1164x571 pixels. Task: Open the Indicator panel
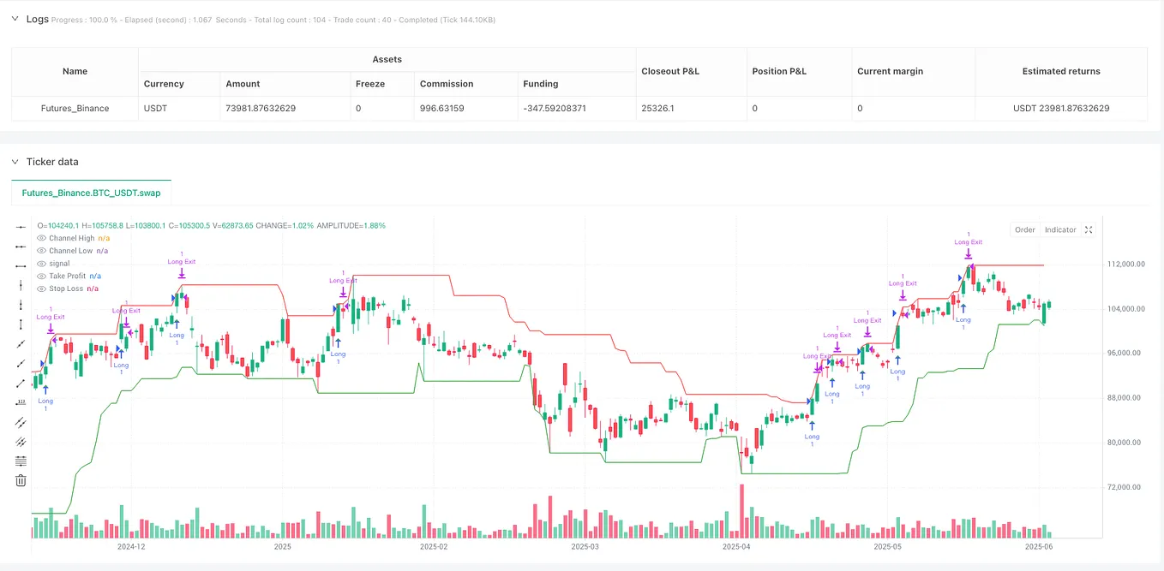(1059, 229)
